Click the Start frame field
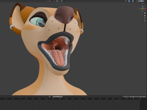This screenshot has height=110, width=147. coord(135,97)
